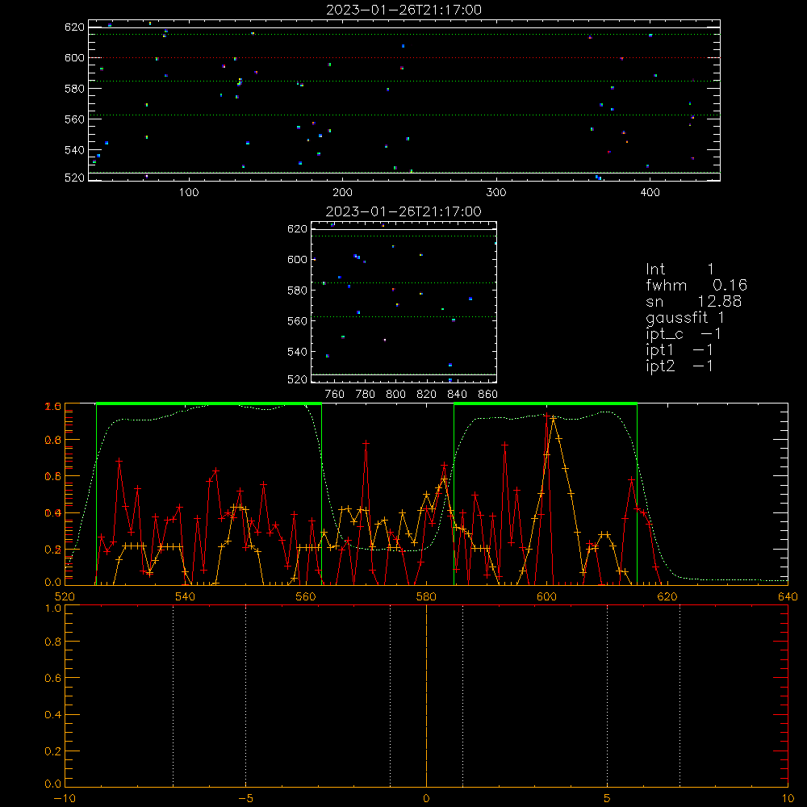Click y-axis label 580 on the small middle plot

[x=298, y=291]
